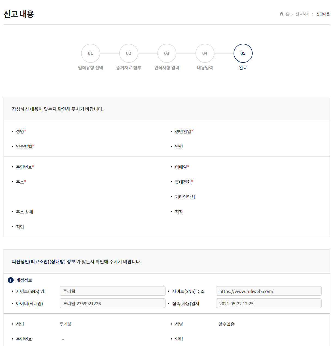Click the connector line between steps 04 and 05

(x=224, y=53)
